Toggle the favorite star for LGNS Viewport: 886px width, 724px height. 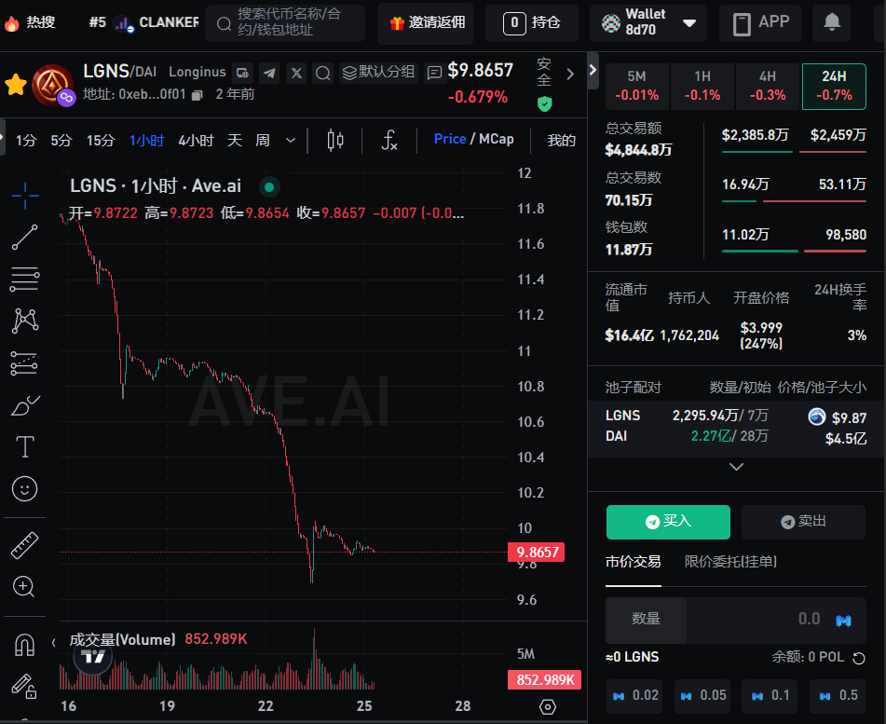16,85
